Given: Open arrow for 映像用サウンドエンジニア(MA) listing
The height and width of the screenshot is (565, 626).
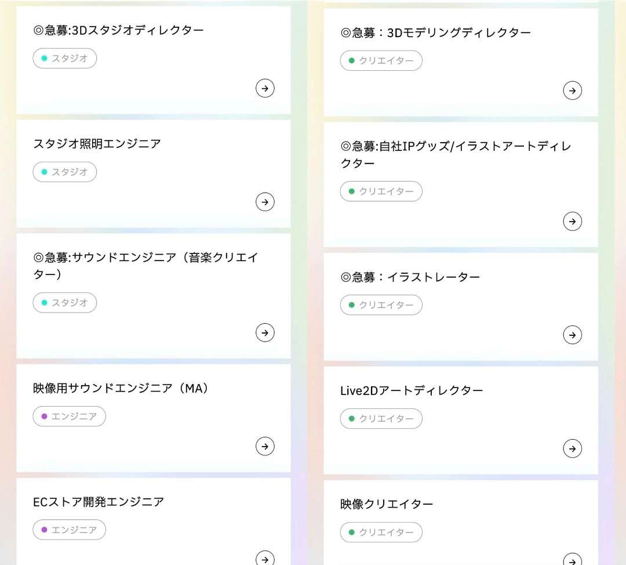Looking at the screenshot, I should 265,446.
